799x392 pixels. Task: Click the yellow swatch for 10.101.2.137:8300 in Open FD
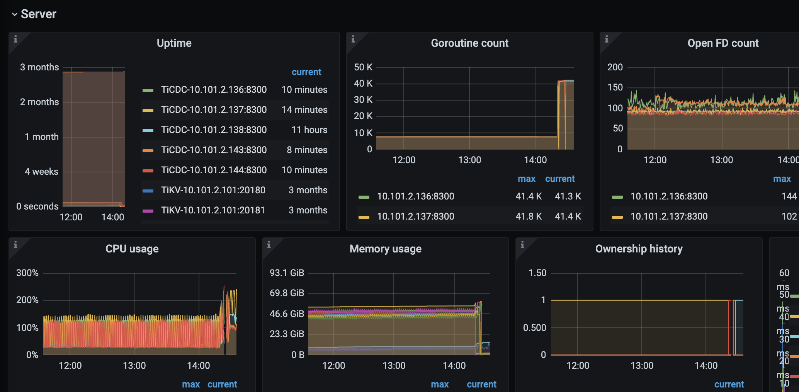tap(617, 217)
